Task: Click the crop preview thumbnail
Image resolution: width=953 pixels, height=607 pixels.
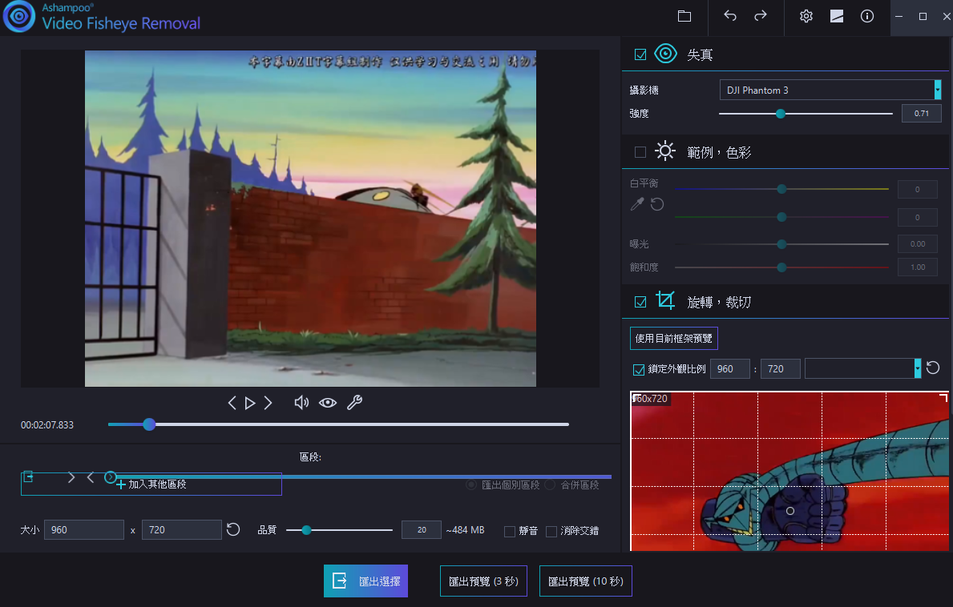Action: tap(789, 471)
